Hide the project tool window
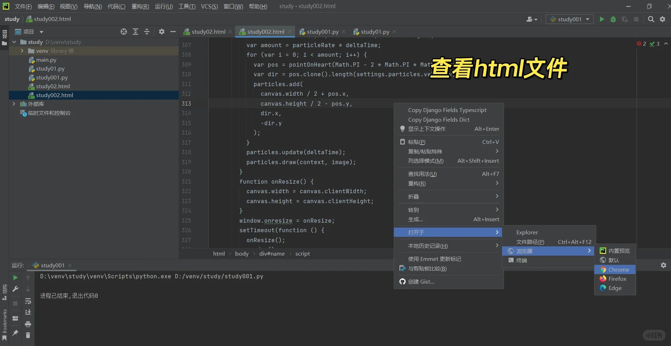This screenshot has width=671, height=346. [173, 32]
